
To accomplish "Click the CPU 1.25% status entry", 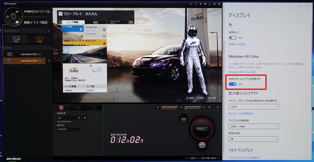I will click(190, 158).
